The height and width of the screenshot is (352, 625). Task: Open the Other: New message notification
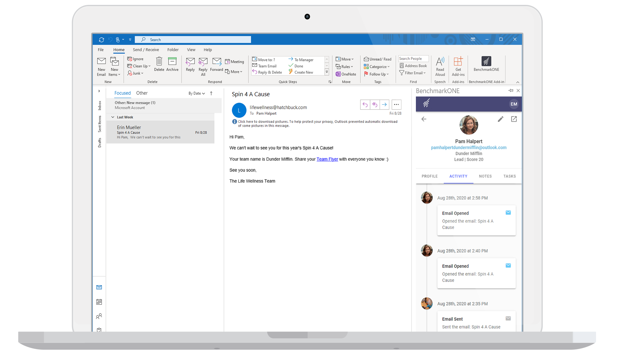pos(164,105)
